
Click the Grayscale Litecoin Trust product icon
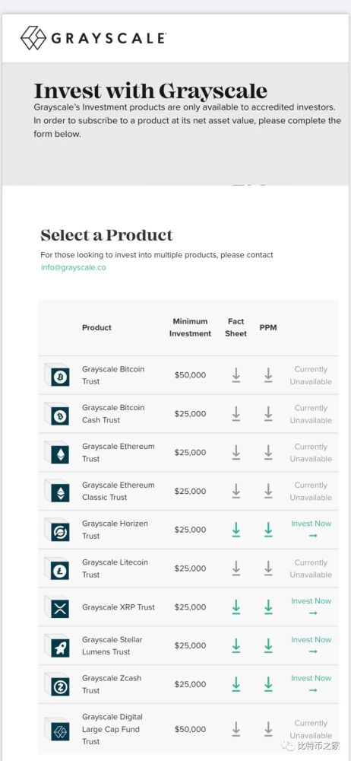point(57,568)
